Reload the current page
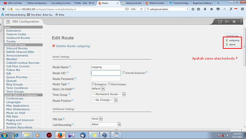The image size is (246, 139). click(x=141, y=9)
